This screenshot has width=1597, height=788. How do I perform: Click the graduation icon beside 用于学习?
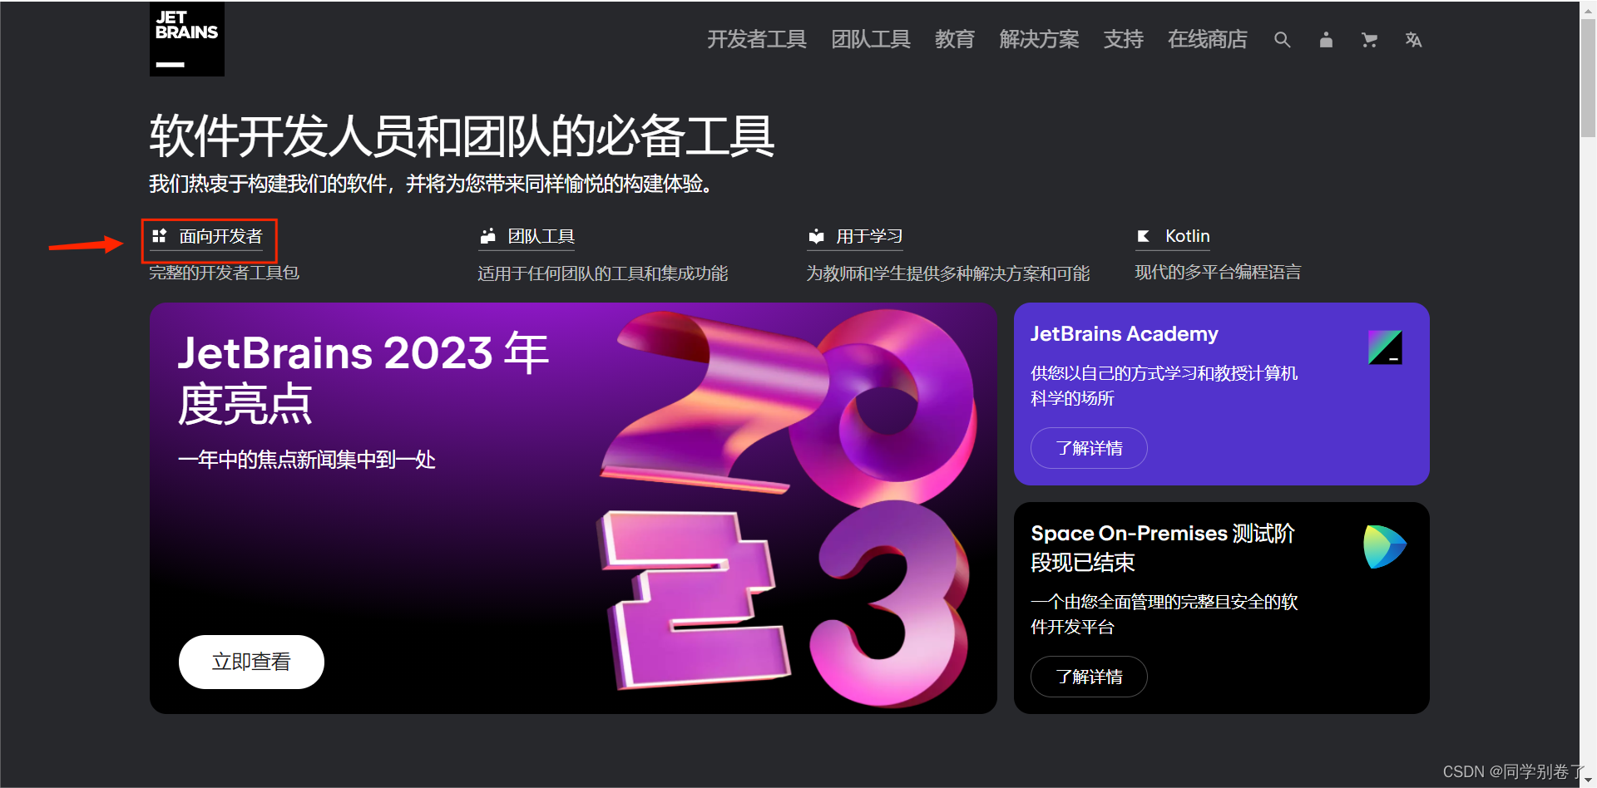pos(817,236)
